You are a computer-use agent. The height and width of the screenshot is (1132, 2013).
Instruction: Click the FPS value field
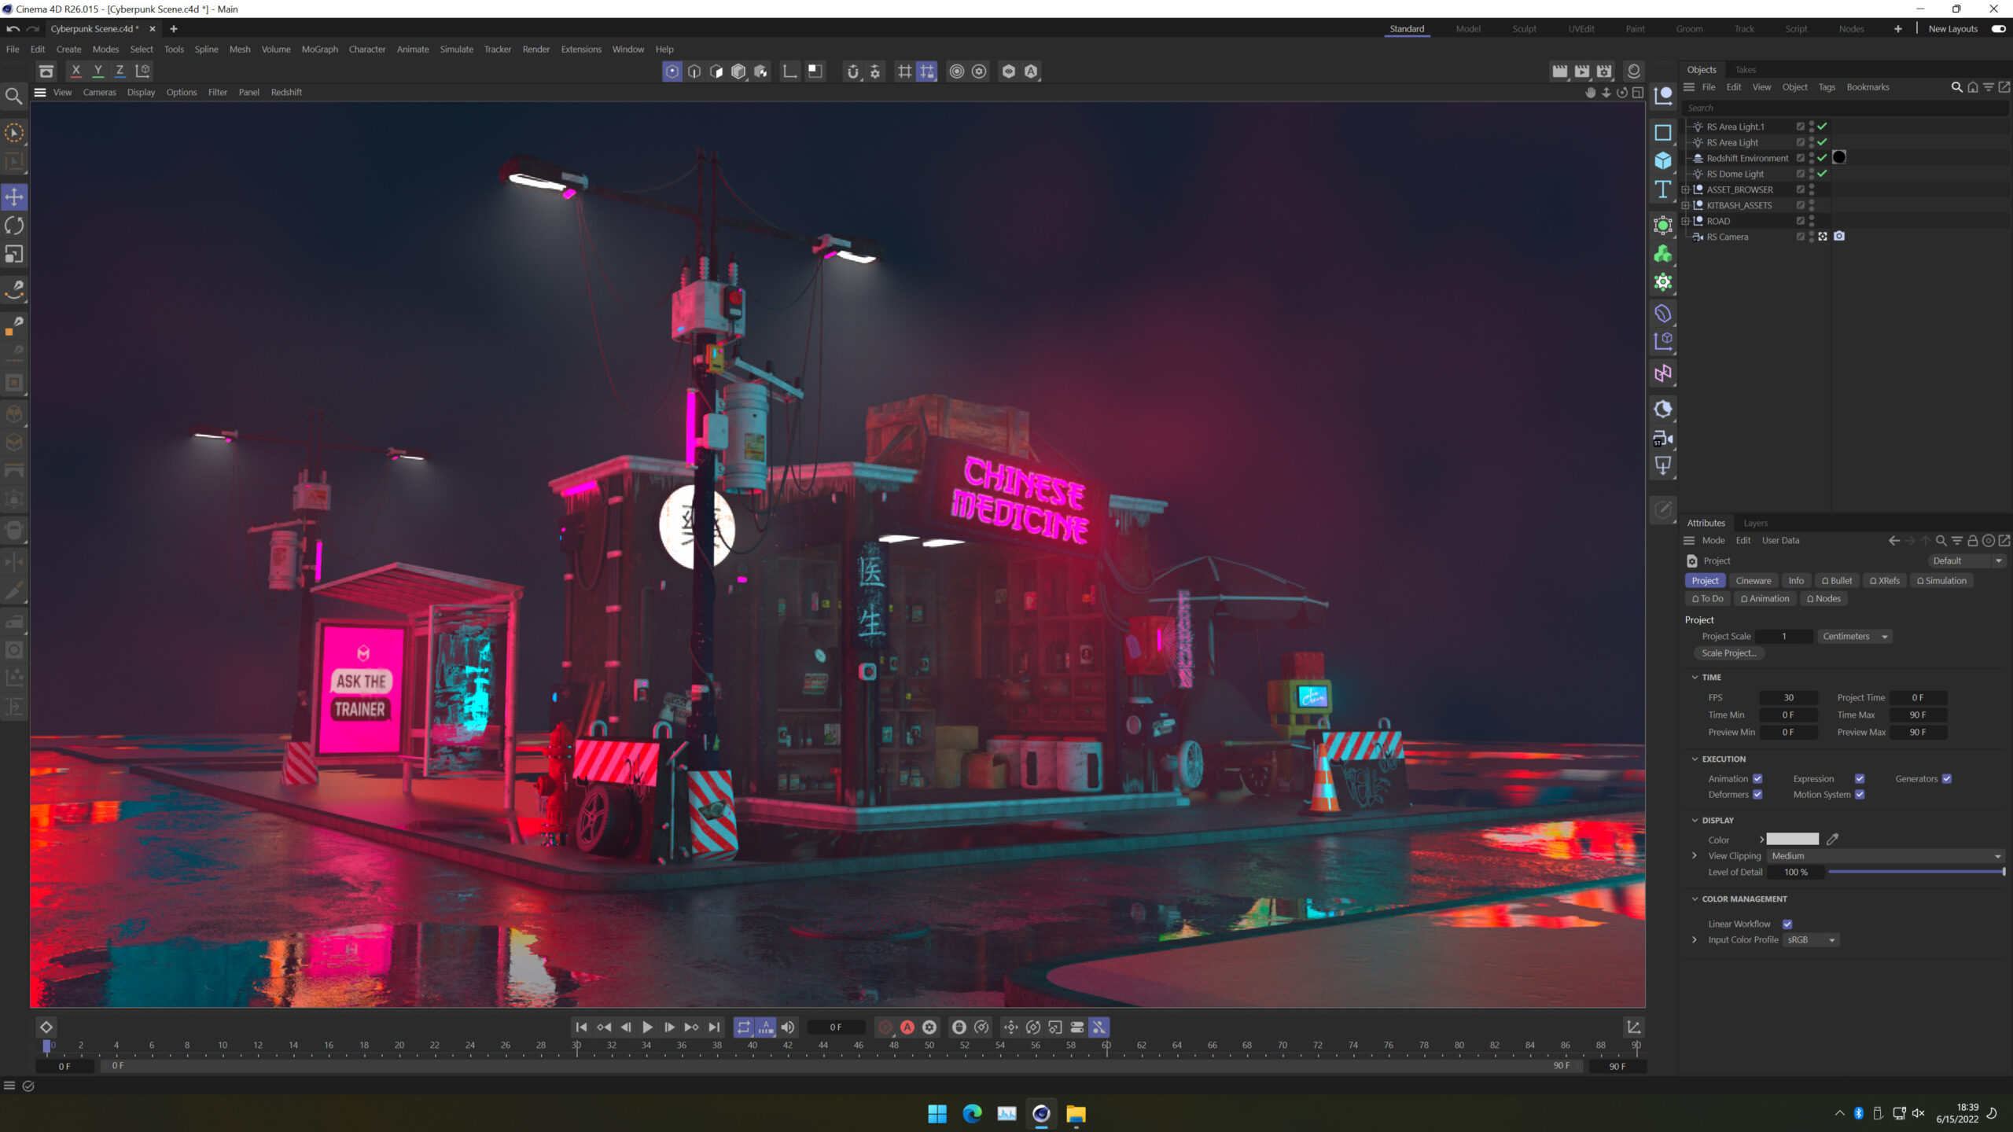[x=1788, y=698]
